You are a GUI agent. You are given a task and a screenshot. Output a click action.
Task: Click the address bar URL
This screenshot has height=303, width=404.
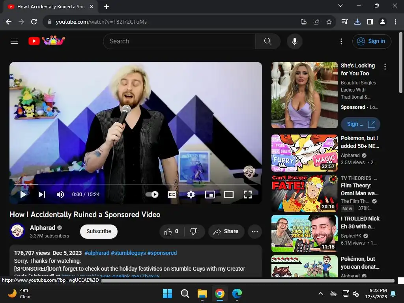[x=101, y=22]
